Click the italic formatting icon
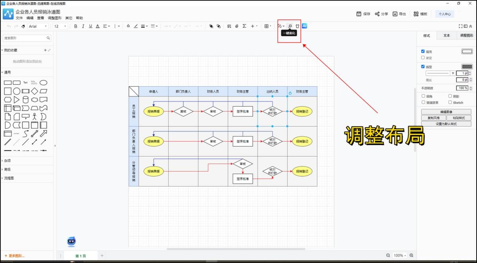This screenshot has height=263, width=477. [x=83, y=26]
